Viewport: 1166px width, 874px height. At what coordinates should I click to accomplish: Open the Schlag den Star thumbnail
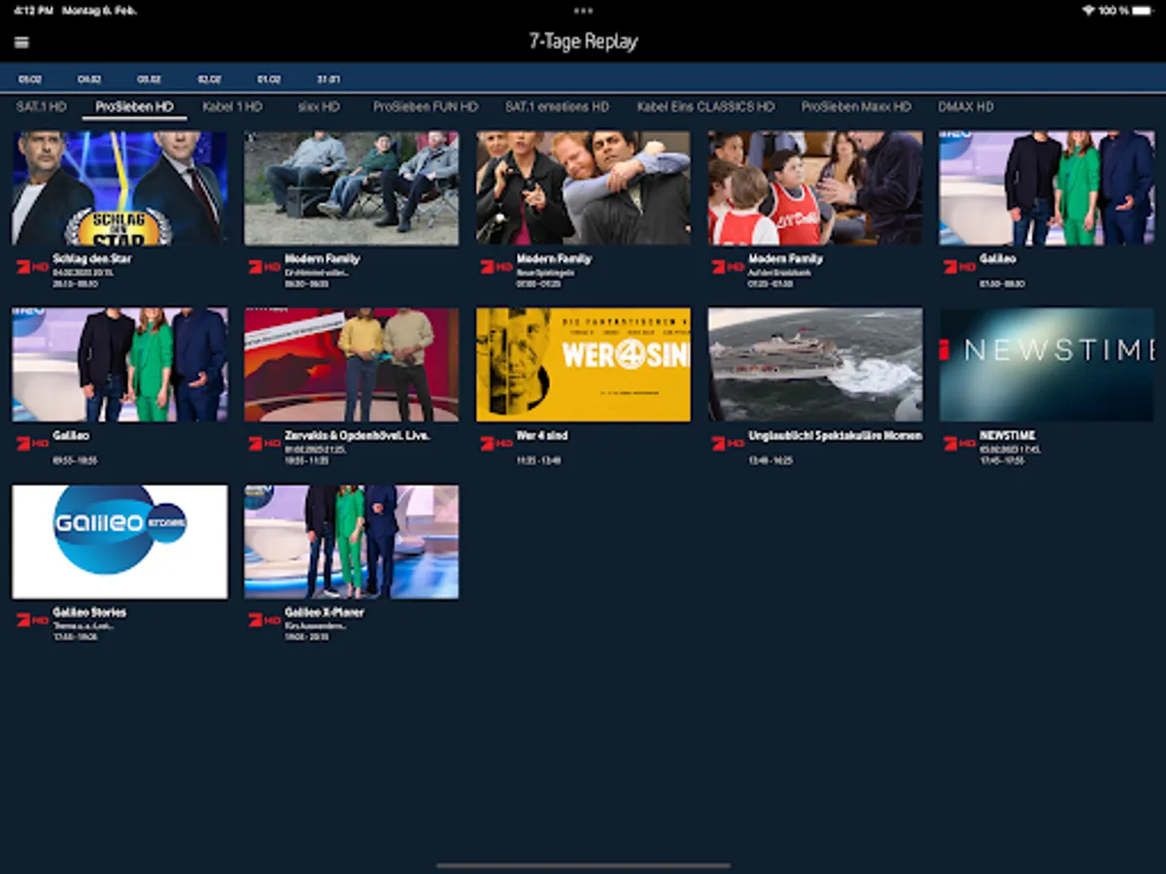tap(120, 188)
